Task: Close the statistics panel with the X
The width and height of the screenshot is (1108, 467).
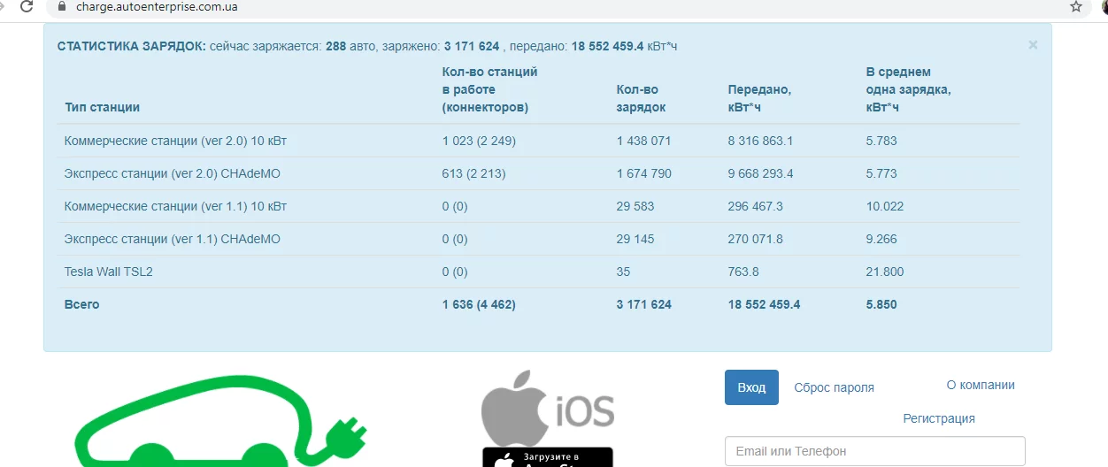Action: tap(1033, 45)
